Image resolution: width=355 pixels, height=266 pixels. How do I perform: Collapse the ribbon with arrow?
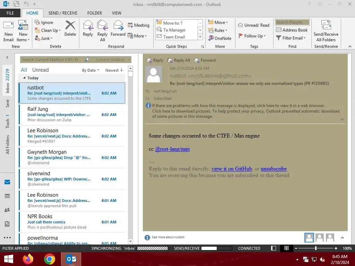[350, 46]
